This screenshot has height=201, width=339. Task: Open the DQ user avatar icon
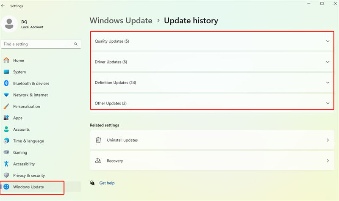click(9, 24)
